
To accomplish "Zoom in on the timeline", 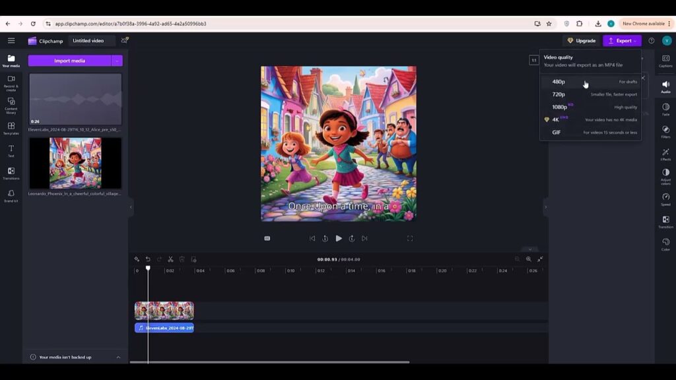I will (529, 259).
